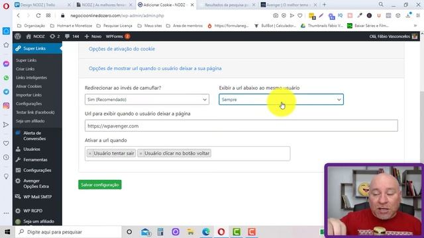
Task: Open the 'Usuários' WordPress menu
Action: pos(32,149)
